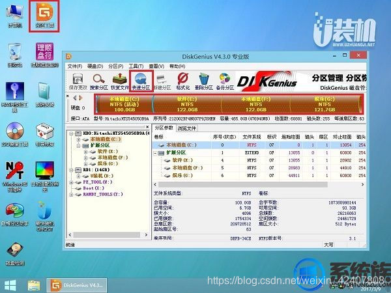
Task: Click the 格式化 (format) toolbar icon
Action: pyautogui.click(x=182, y=81)
